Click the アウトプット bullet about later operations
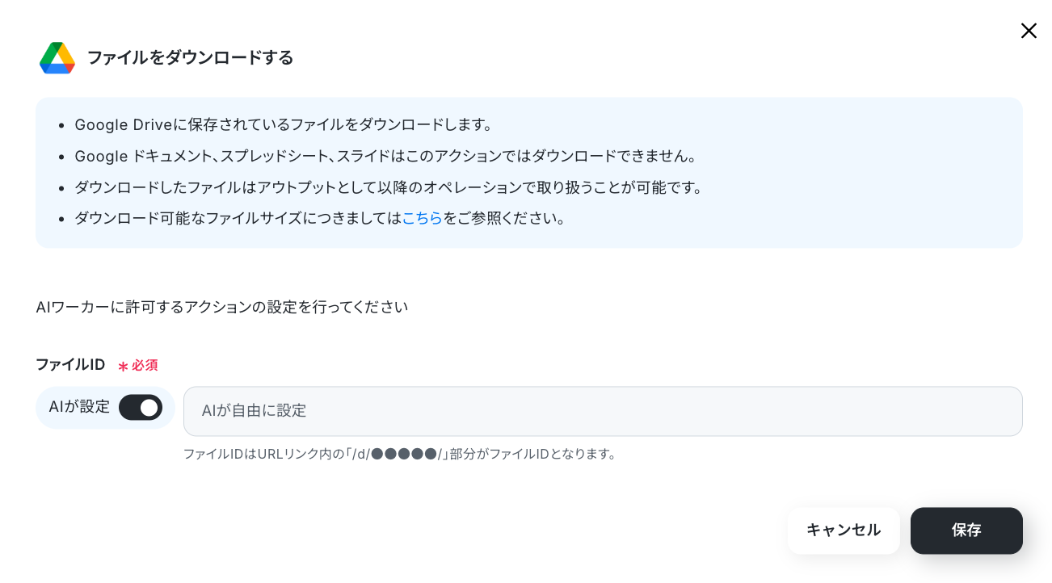1052x583 pixels. pyautogui.click(x=389, y=187)
